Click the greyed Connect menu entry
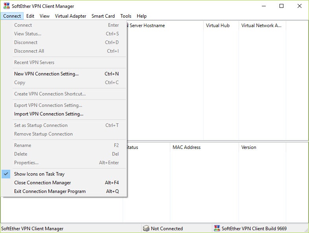The image size is (309, 233). [64, 25]
